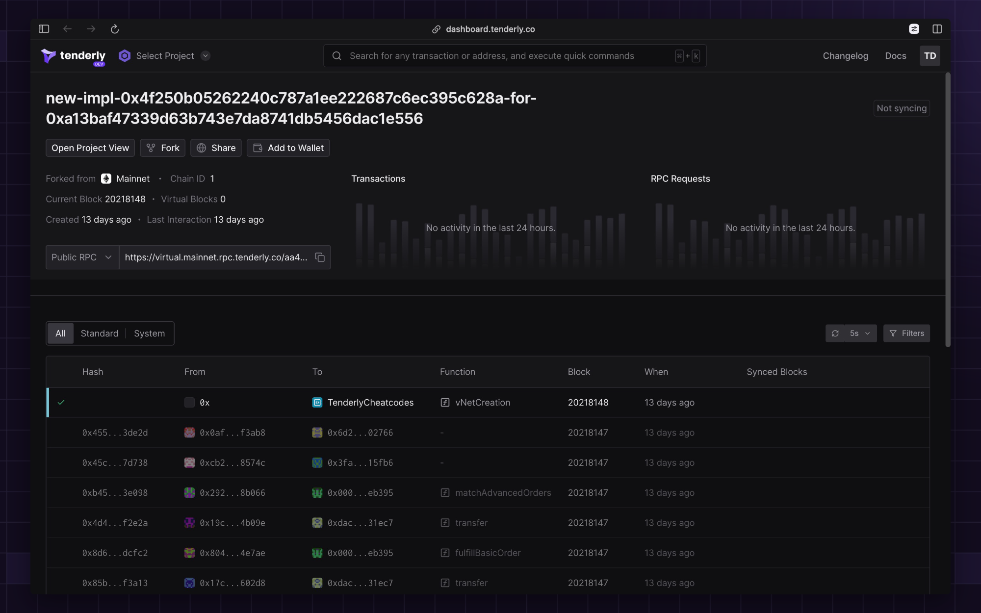Screen dimensions: 981x613
Task: Toggle the System transactions filter
Action: 149,332
